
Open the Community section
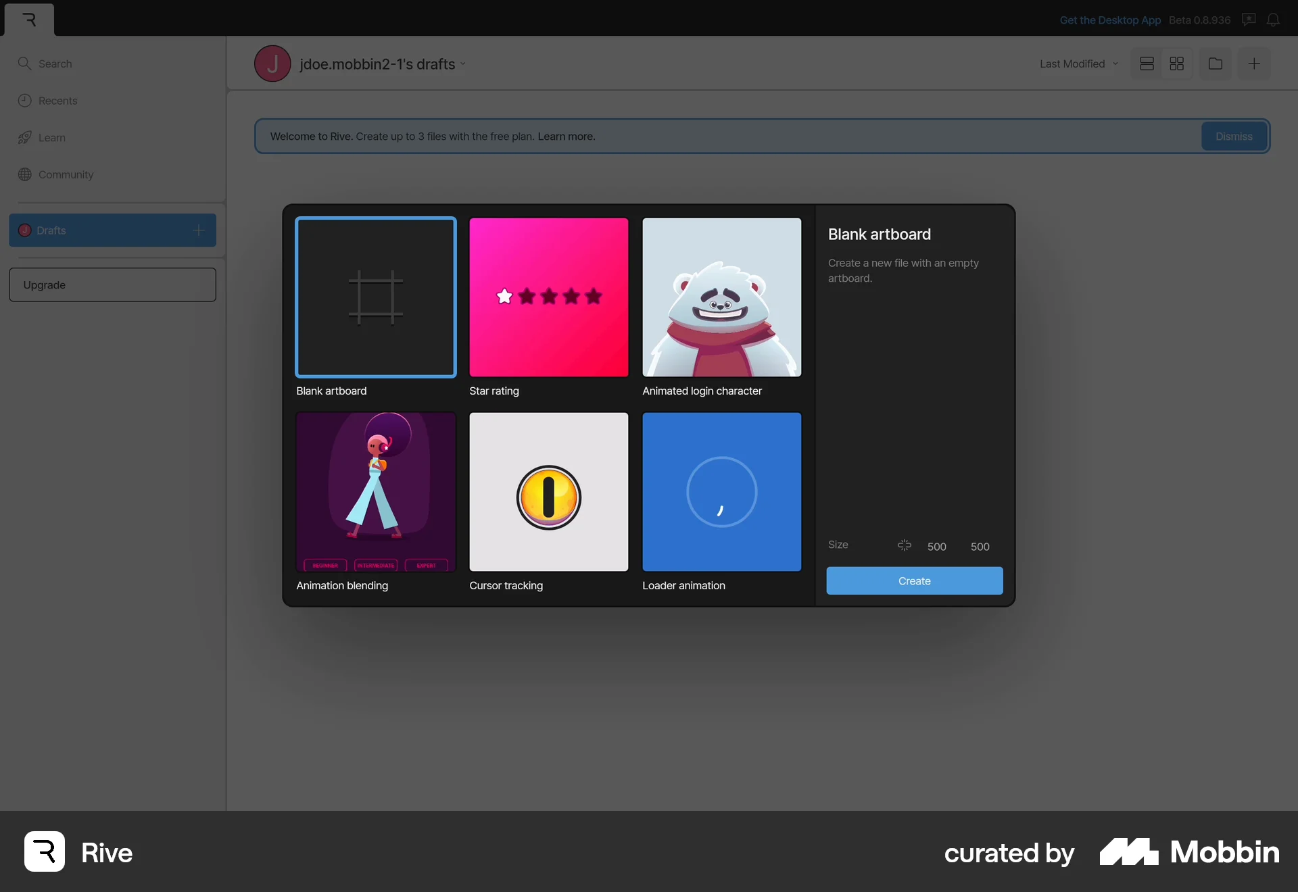(x=66, y=174)
